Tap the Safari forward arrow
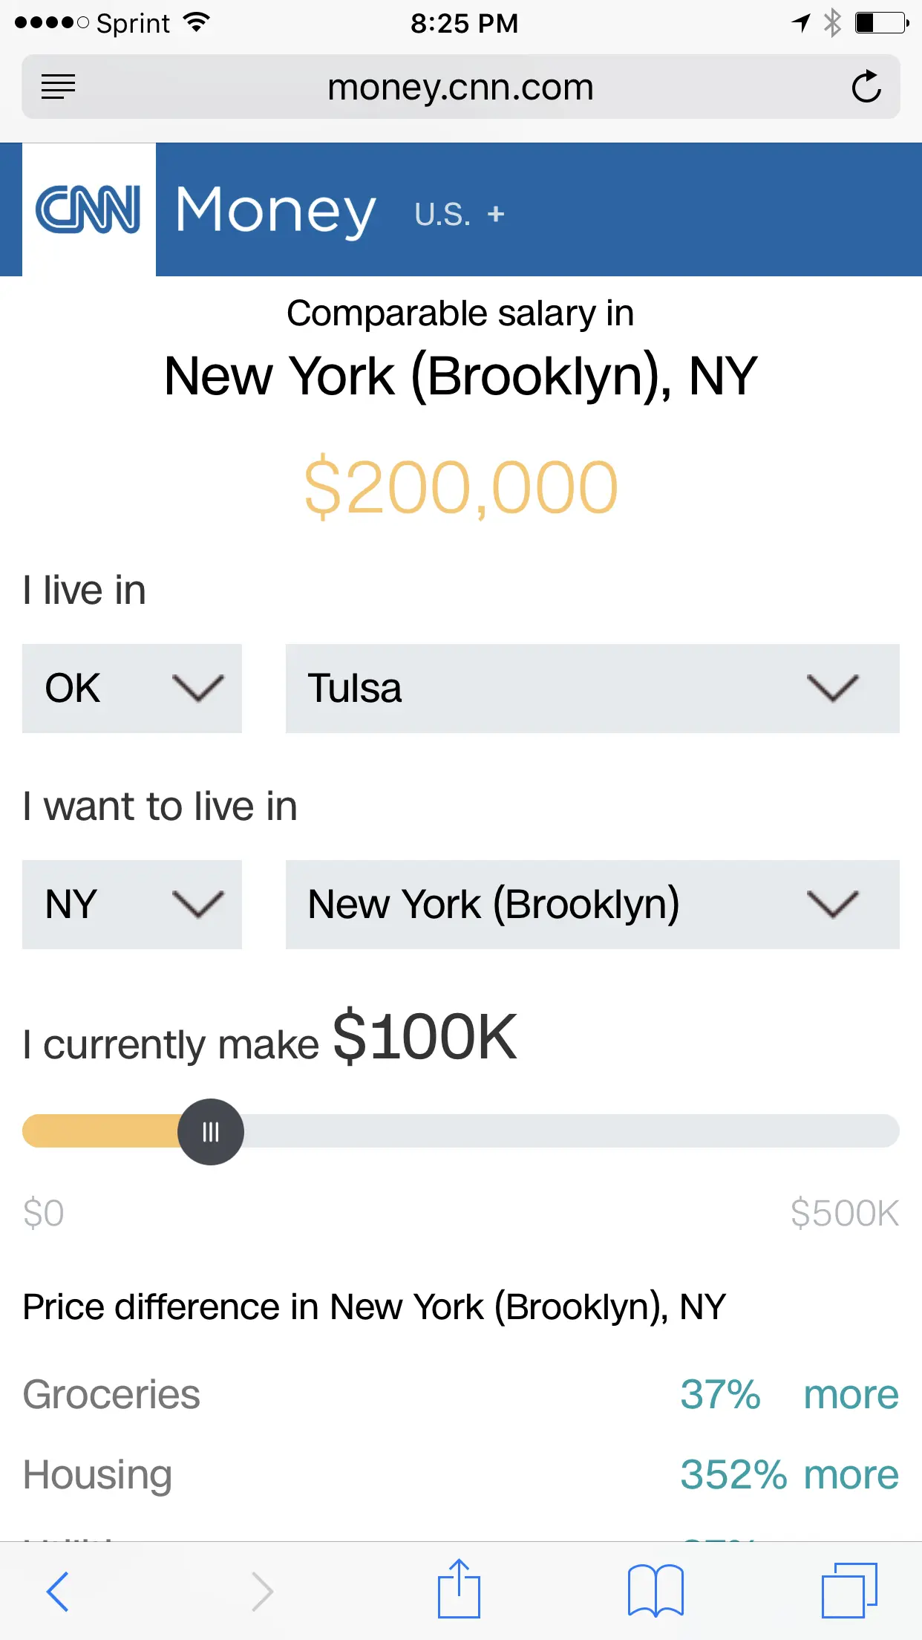This screenshot has height=1640, width=922. pyautogui.click(x=261, y=1591)
